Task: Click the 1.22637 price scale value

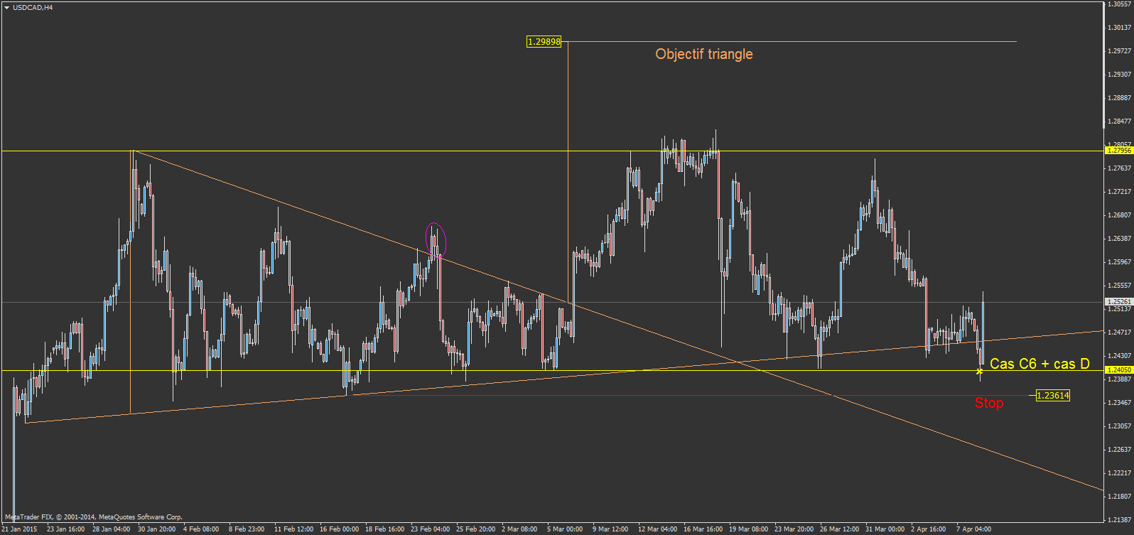Action: [1120, 450]
